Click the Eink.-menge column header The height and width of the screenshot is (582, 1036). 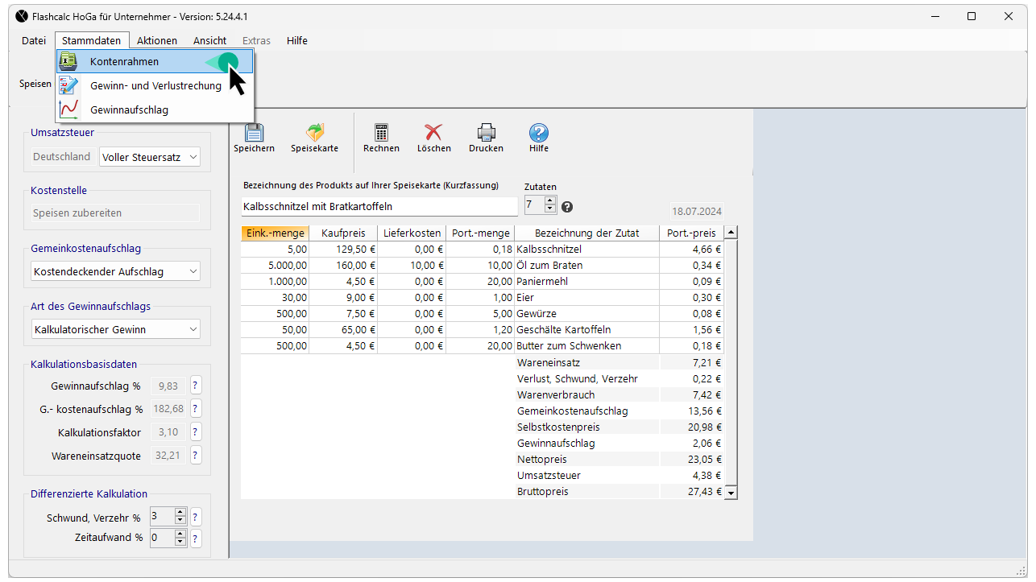[275, 233]
